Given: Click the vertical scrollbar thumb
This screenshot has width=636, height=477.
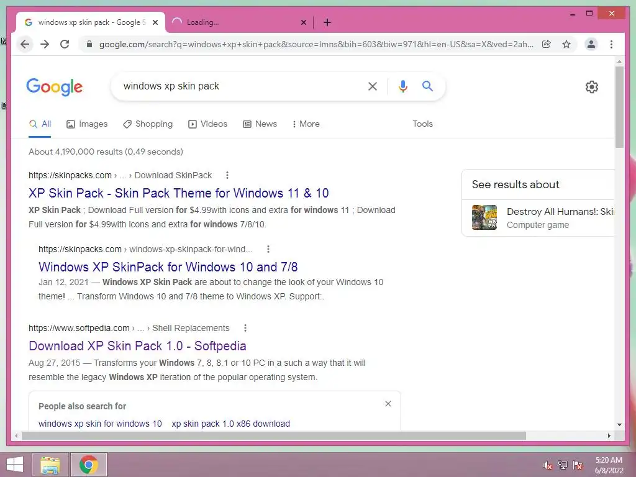Looking at the screenshot, I should point(619,107).
